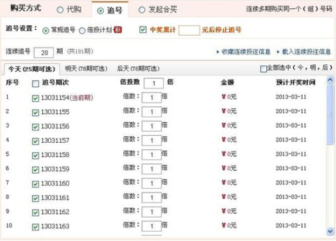Viewport: 336px width, 241px height.
Task: Click the 中奖累计 amount input box
Action: coord(189,30)
